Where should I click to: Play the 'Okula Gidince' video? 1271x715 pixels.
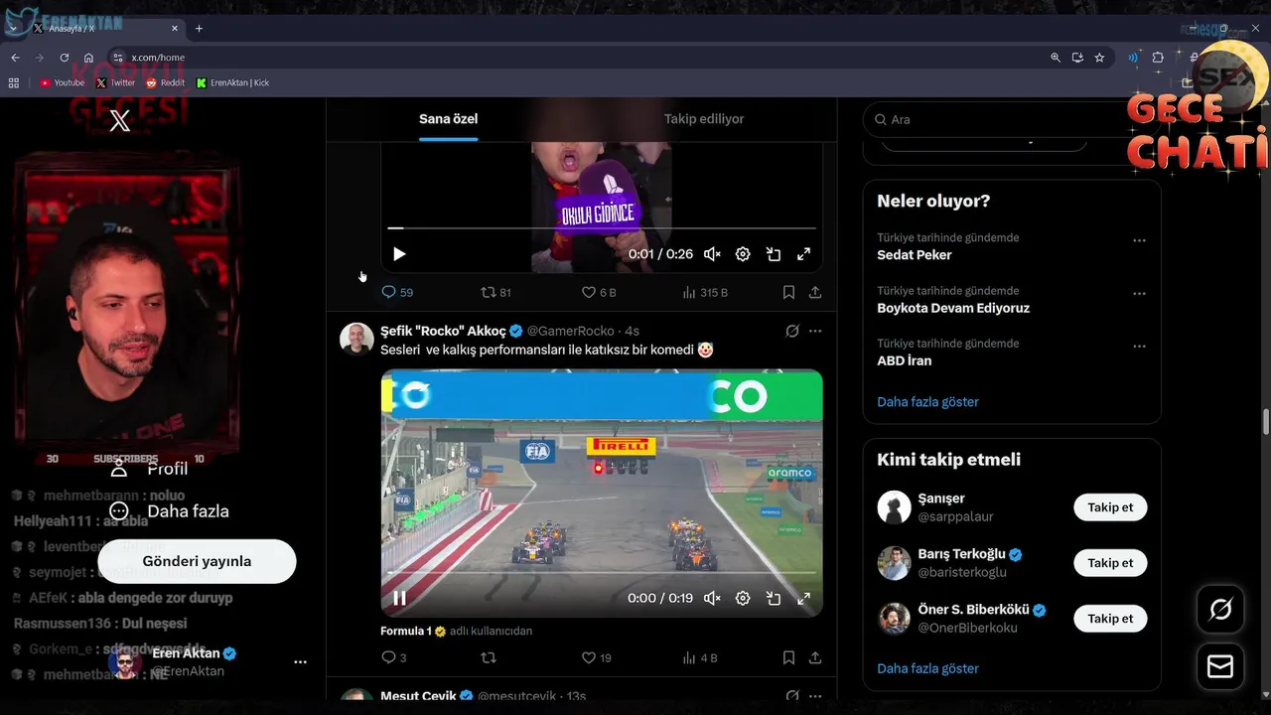pos(399,254)
